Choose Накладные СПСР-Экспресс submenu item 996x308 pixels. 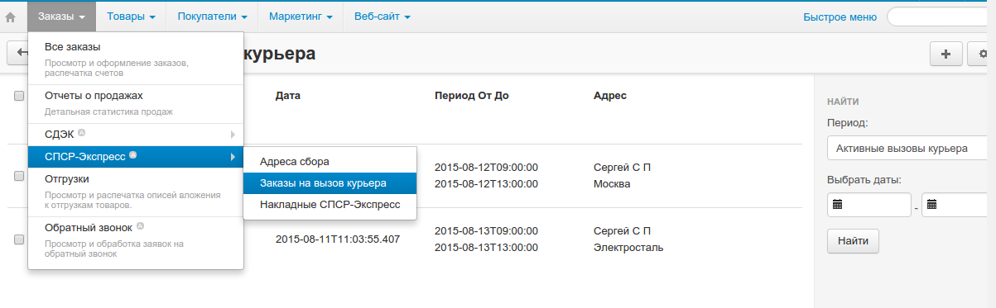[x=330, y=204]
